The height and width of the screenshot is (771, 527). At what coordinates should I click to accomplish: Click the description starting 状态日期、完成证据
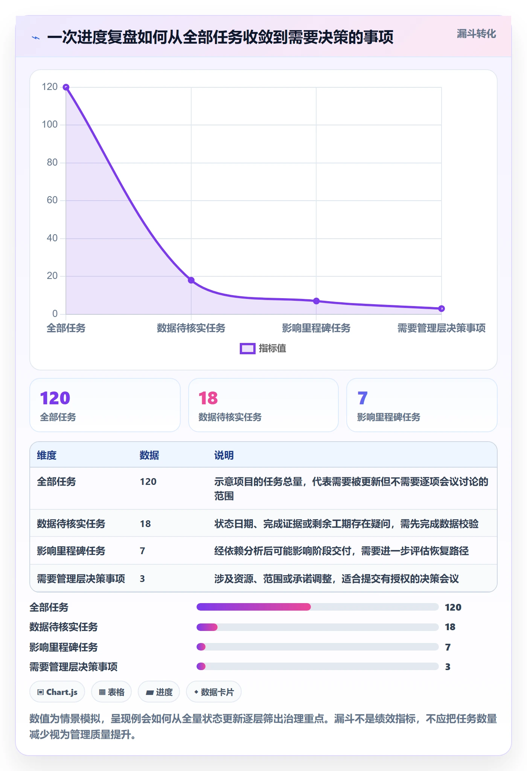point(346,524)
